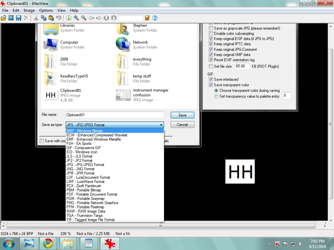
Task: Open the Slideshow filmstrip toolbar icon
Action: 11,18
